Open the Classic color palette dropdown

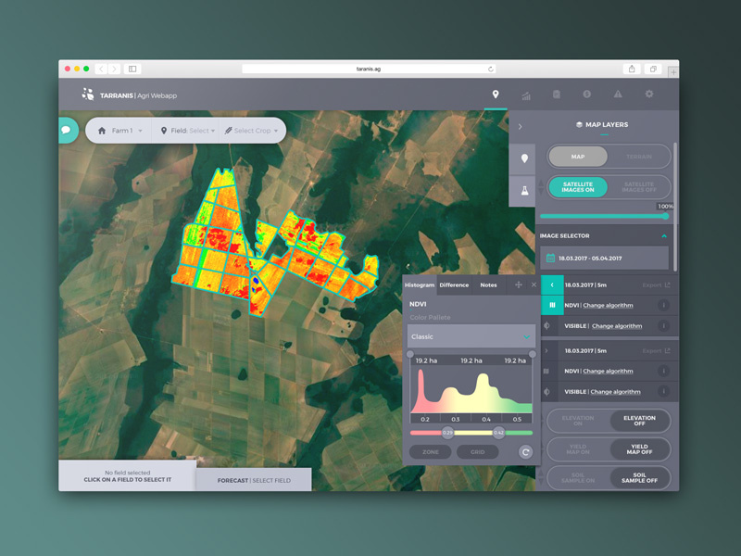(x=471, y=337)
